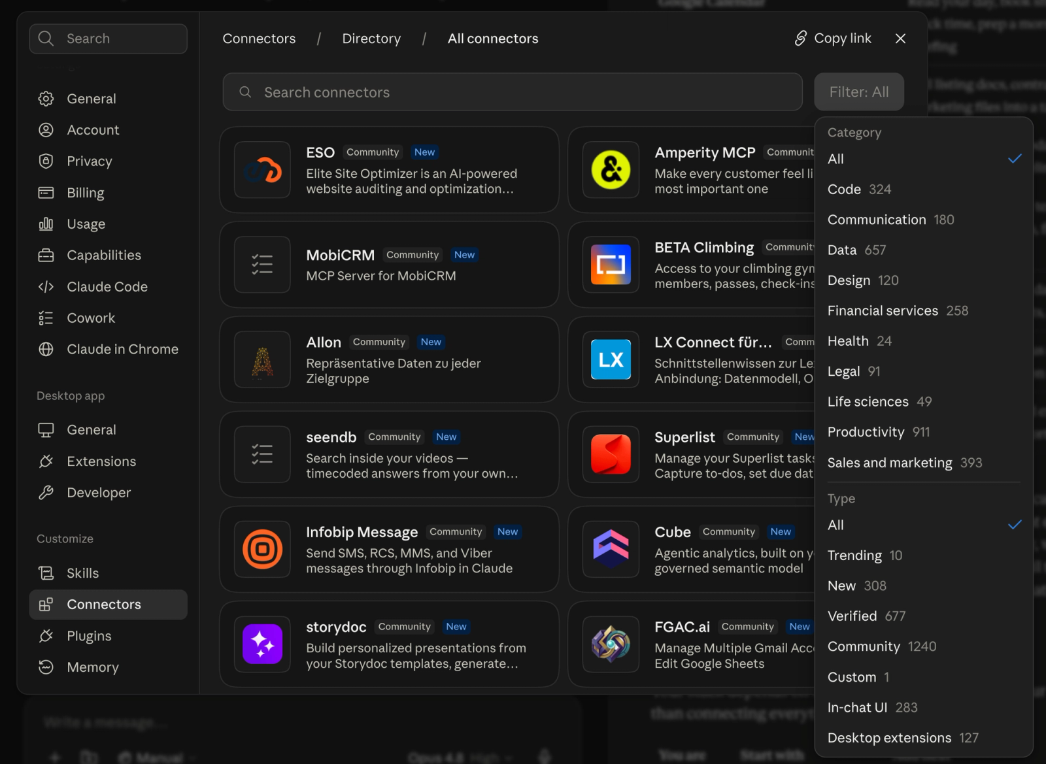
Task: Click the General settings gear icon
Action: (46, 99)
